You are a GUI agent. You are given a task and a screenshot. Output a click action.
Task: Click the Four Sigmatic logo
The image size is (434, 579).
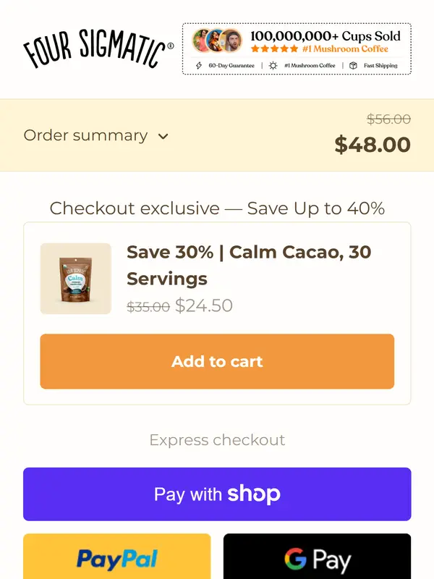(x=98, y=49)
